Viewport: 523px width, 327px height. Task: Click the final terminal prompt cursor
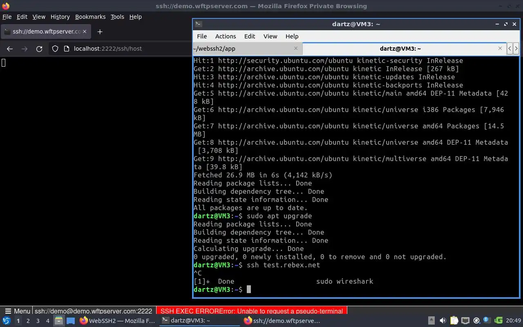(248, 289)
